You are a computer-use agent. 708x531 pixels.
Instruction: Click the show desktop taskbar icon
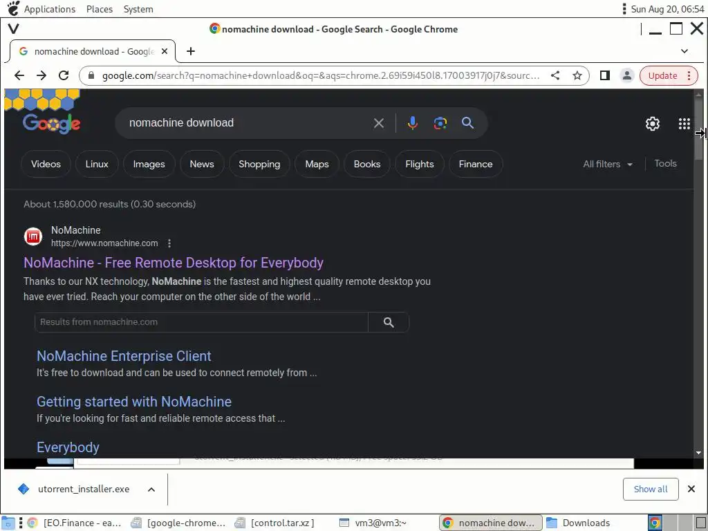(8, 523)
